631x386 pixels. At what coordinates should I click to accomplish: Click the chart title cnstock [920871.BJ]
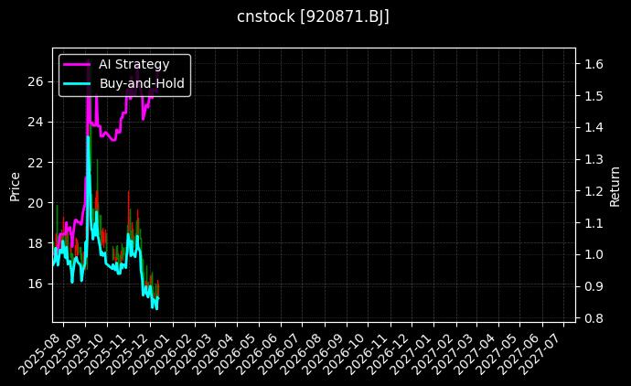click(x=314, y=17)
